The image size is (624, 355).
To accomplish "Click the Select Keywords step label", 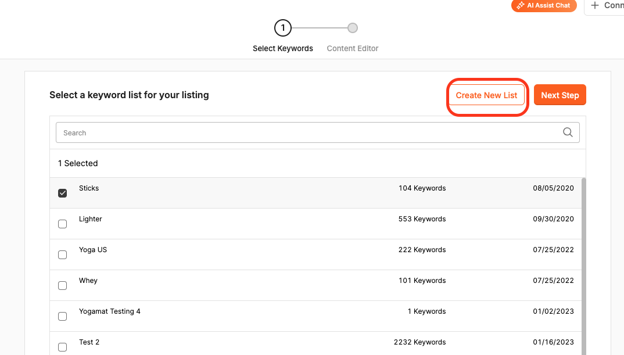I will (x=283, y=48).
